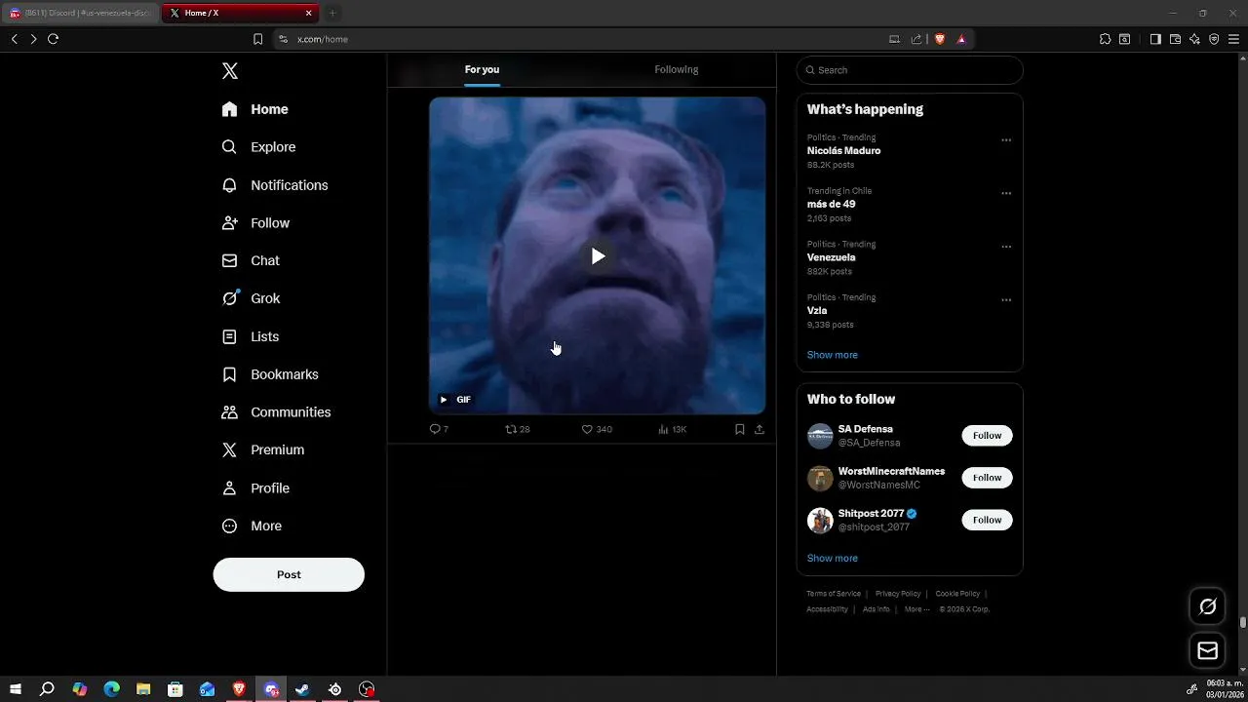Viewport: 1248px width, 702px height.
Task: Click the Search input field
Action: click(910, 70)
